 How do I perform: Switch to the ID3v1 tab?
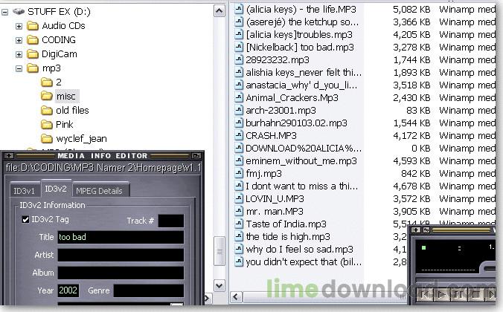[24, 191]
